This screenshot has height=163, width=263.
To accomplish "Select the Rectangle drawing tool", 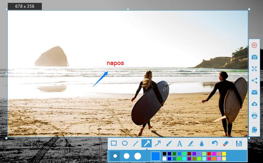I will 114,144.
